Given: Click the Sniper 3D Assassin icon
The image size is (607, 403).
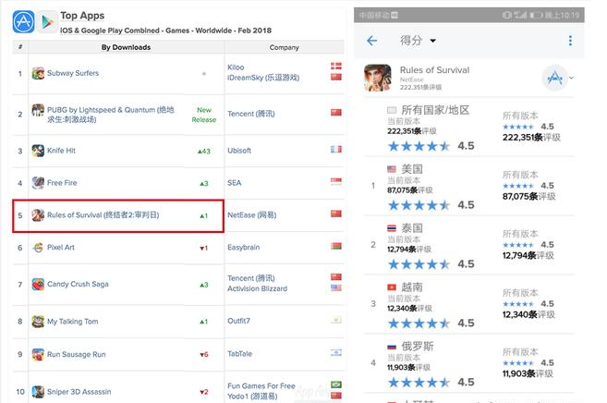Looking at the screenshot, I should tap(38, 390).
